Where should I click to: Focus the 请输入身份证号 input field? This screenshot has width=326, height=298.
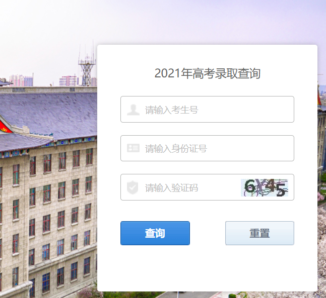point(207,148)
